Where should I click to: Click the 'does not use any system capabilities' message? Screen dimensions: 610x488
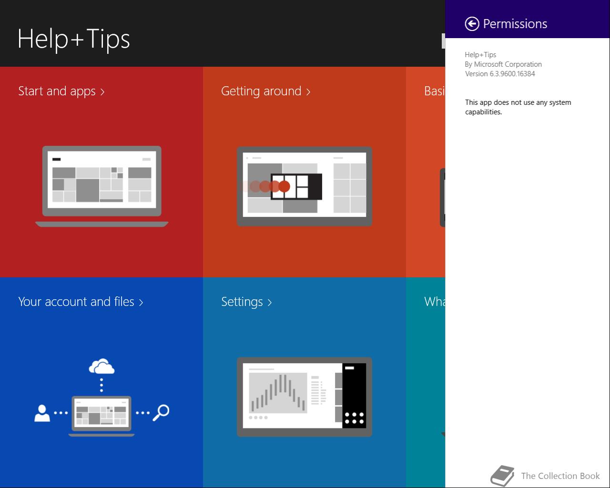tap(518, 107)
